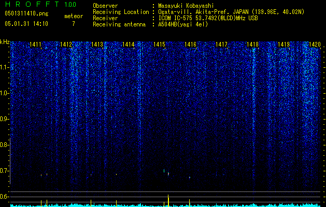Click the Observer label
The image size is (326, 207).
point(105,6)
